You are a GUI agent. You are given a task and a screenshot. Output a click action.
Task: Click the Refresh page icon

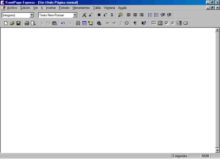coord(121,23)
